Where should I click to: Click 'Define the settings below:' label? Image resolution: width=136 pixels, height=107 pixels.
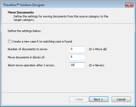tap(24, 31)
